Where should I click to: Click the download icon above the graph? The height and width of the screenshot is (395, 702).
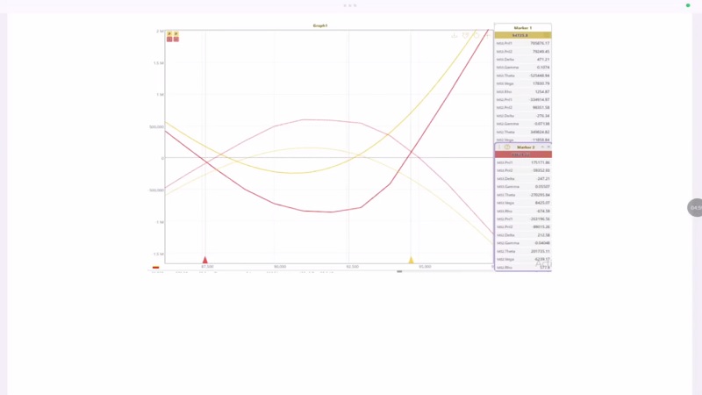(455, 35)
